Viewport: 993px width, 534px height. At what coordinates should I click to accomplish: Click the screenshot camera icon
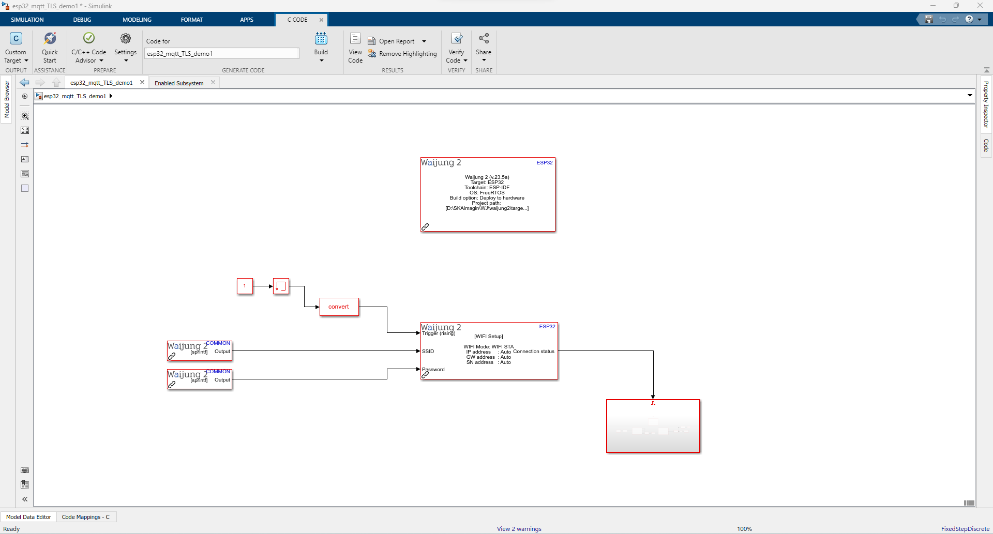coord(25,470)
